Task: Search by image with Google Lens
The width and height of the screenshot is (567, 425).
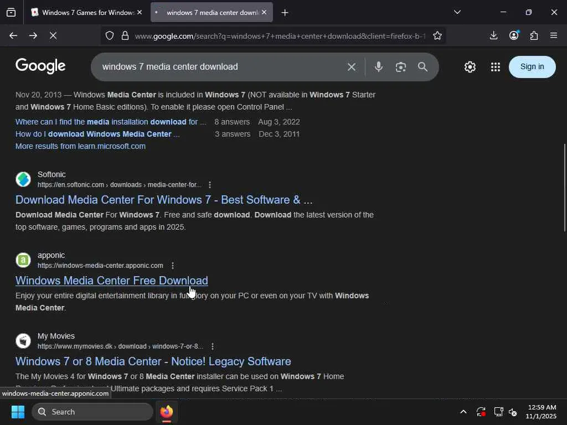Action: [x=401, y=67]
